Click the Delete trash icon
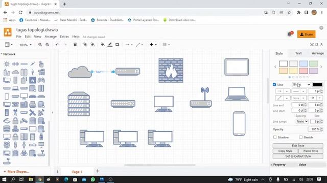Viewport: 327px width, 183px height. tap(75, 45)
